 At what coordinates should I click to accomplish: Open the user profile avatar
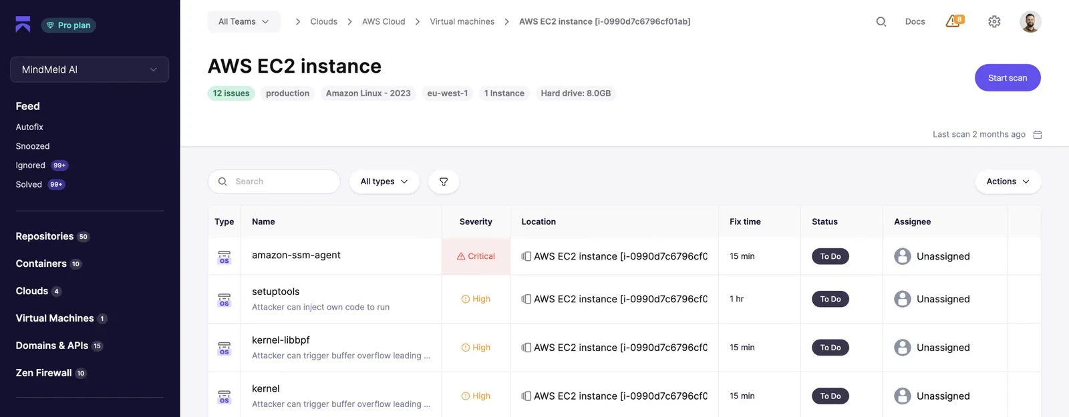(x=1030, y=21)
